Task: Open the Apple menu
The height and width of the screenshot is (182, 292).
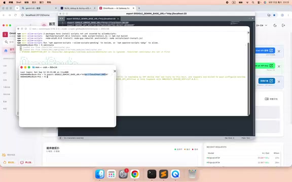Action: pos(4,3)
